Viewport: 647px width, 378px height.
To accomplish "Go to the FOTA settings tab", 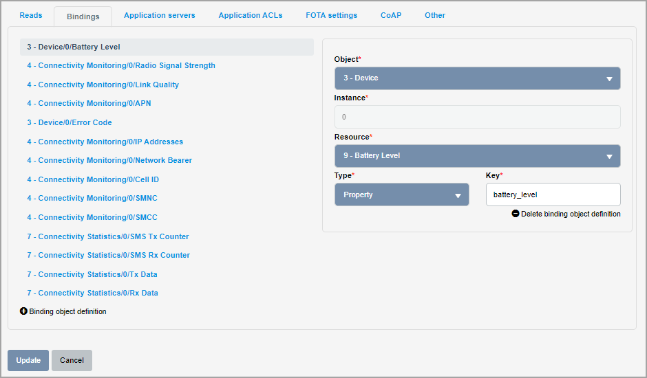I will [331, 15].
